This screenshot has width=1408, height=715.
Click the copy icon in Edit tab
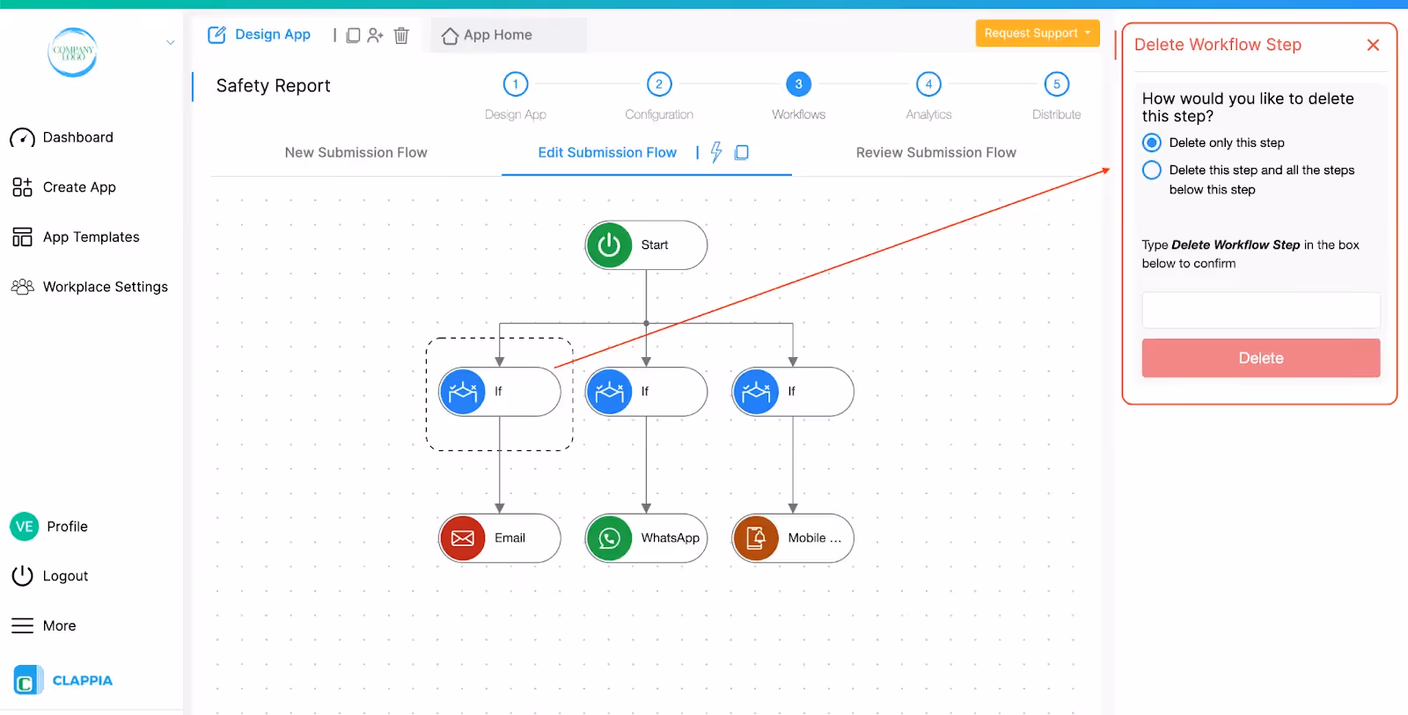pyautogui.click(x=742, y=153)
